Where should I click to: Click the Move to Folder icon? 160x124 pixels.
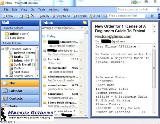point(27,16)
